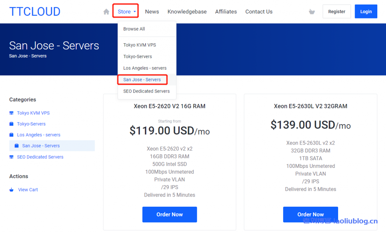Open the Knowledgebase menu item
Image resolution: width=386 pixels, height=233 pixels.
pyautogui.click(x=187, y=12)
